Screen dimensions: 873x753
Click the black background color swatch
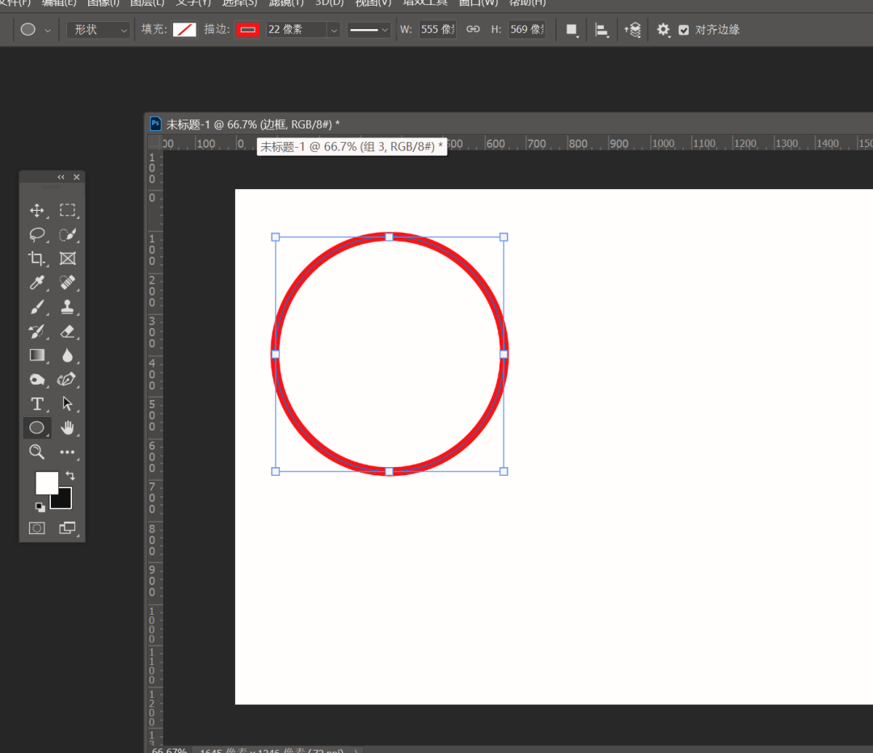click(x=64, y=501)
